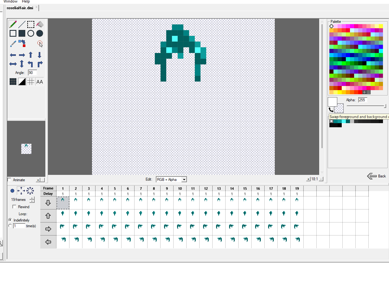This screenshot has width=389, height=285.
Task: Add a new color with palette plus
Action: 364,92
